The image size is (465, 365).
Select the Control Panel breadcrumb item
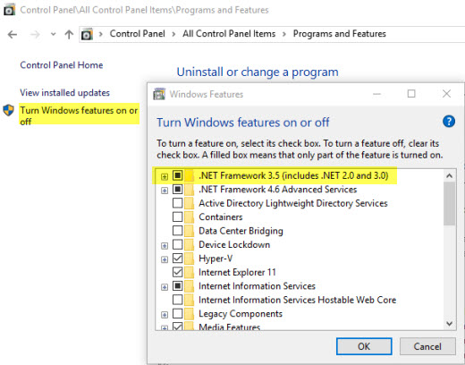pos(137,34)
